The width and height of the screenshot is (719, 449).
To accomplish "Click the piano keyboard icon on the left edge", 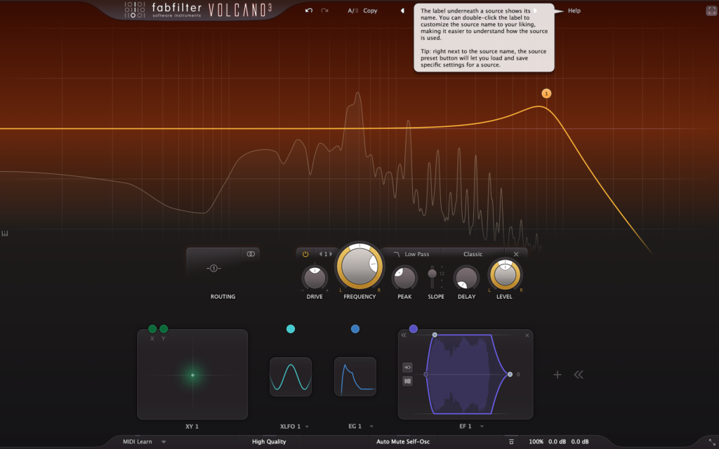I will tap(5, 234).
